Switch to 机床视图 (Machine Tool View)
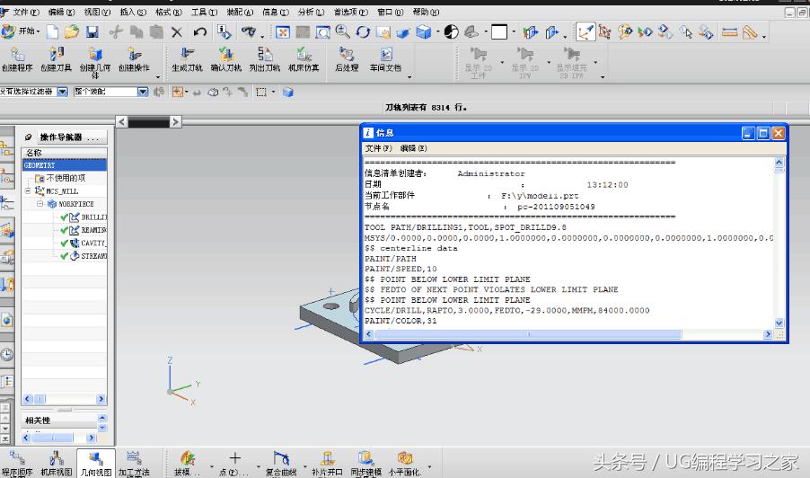 pyautogui.click(x=56, y=464)
